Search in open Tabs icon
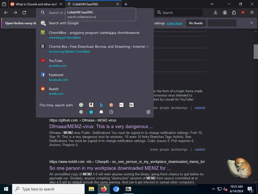 tap(101, 112)
